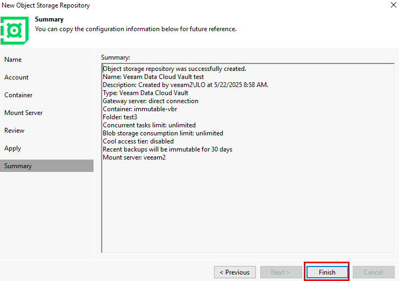Go back with the Previous button
This screenshot has width=399, height=281.
(235, 272)
